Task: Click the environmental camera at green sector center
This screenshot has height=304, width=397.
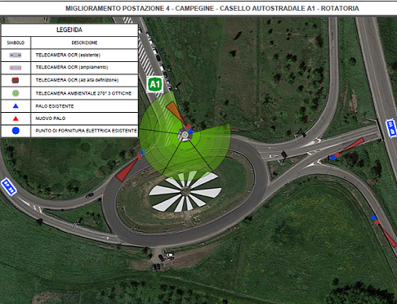Action: (185, 135)
